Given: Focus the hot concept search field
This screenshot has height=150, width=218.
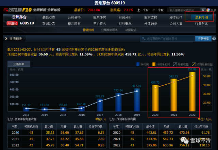Looking at the screenshot, I should click(x=168, y=39).
